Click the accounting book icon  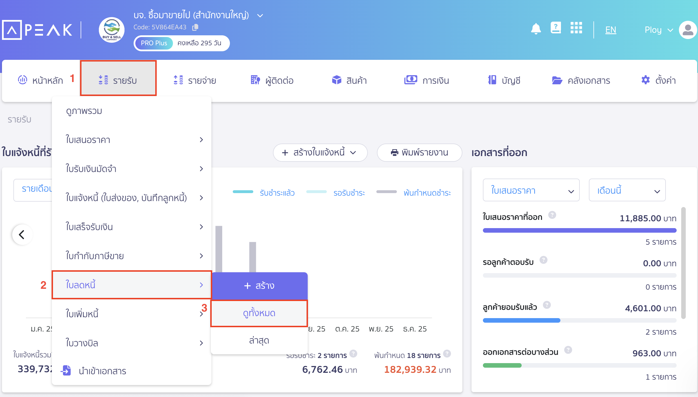(492, 80)
